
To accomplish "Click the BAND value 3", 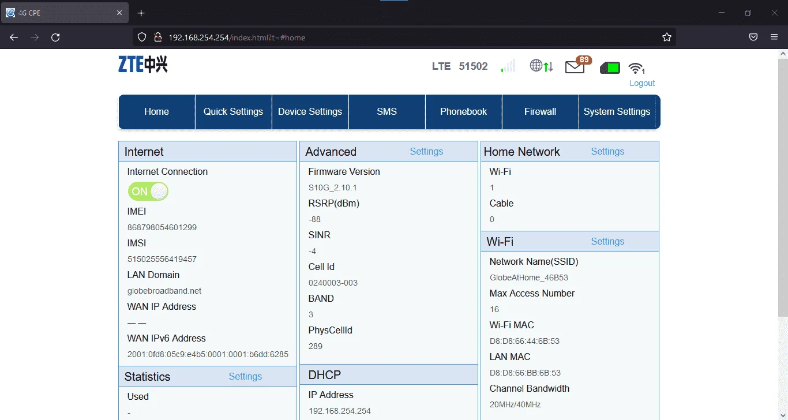I will point(311,314).
